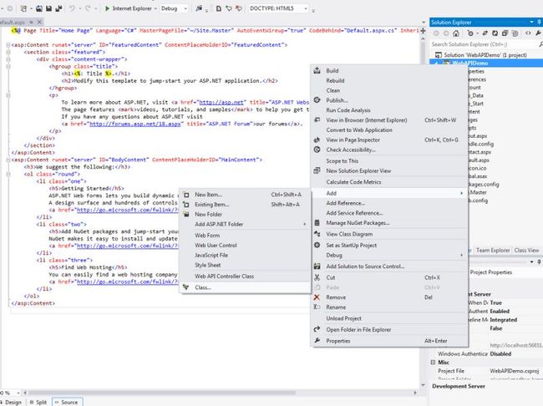Click Refresh icon in Solution Explorer toolbar
Image resolution: width=543 pixels, height=406 pixels.
coord(495,33)
